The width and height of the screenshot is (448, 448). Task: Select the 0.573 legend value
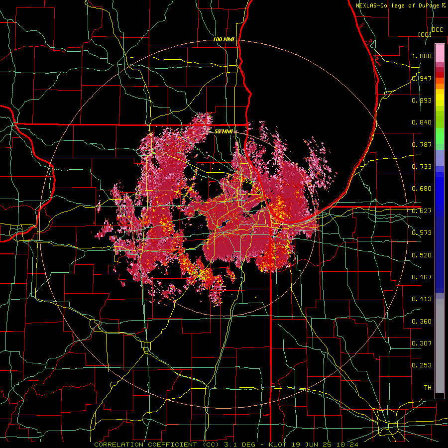pyautogui.click(x=422, y=233)
